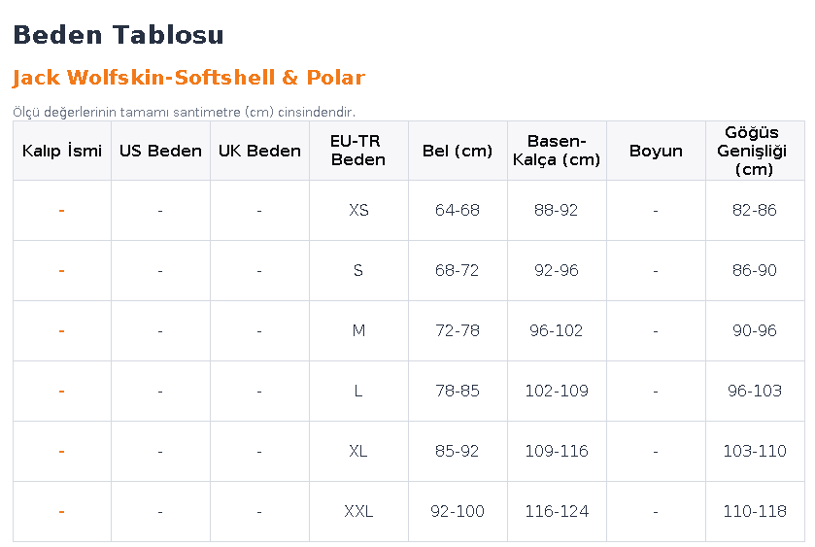Viewport: 815px width, 547px height.
Task: Select the Jack Wolfskin-Softshell & Polar title
Action: pyautogui.click(x=188, y=78)
